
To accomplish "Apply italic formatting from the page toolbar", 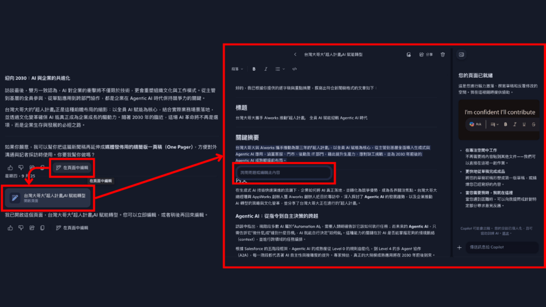I will coord(265,69).
